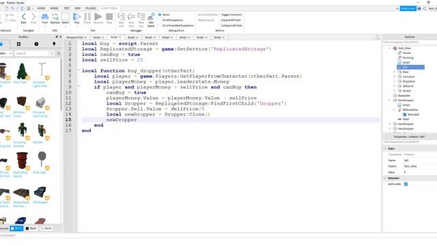Click the help question mark icon

419,8
